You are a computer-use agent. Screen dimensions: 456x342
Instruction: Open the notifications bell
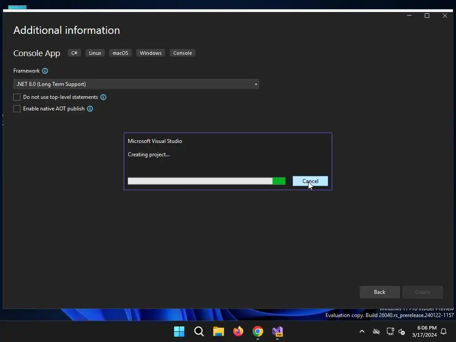pos(444,331)
